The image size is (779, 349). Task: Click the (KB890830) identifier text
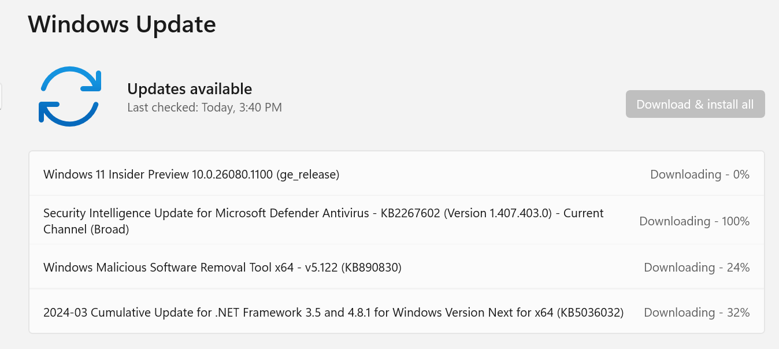pos(371,268)
